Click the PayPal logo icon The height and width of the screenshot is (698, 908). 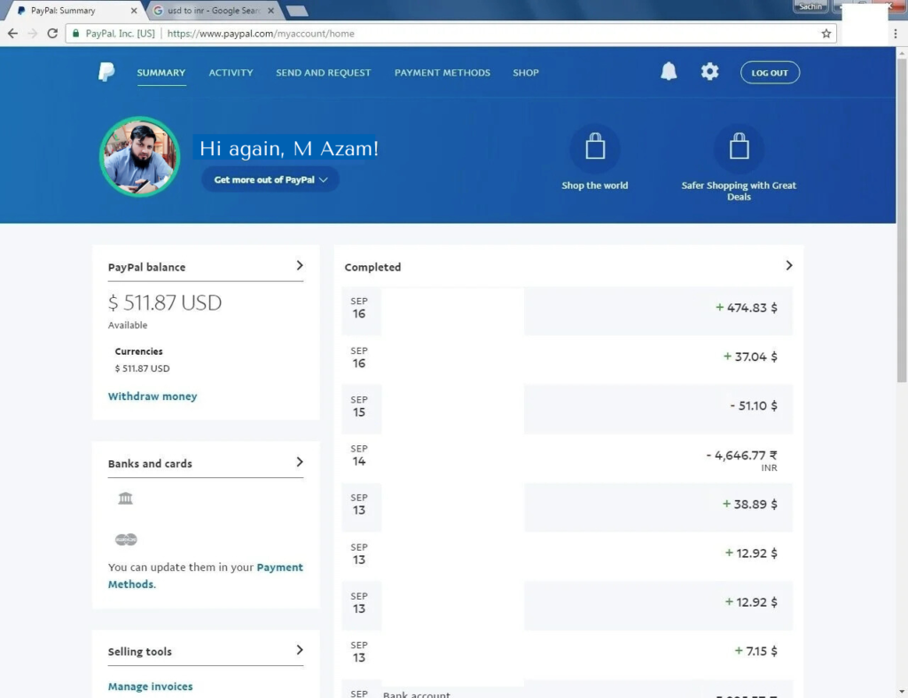point(106,73)
